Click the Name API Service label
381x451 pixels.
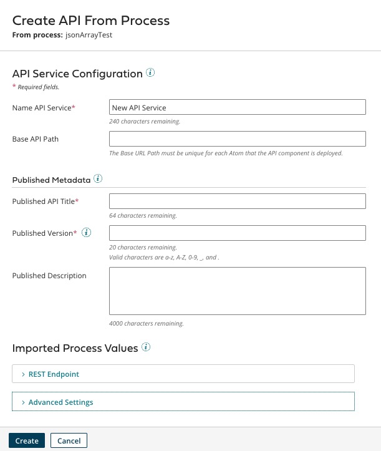pyautogui.click(x=44, y=108)
